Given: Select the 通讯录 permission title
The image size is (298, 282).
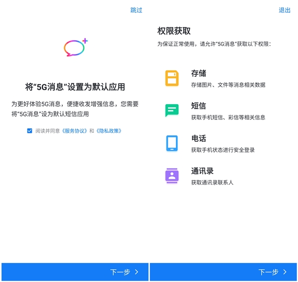Looking at the screenshot, I should pyautogui.click(x=202, y=171).
